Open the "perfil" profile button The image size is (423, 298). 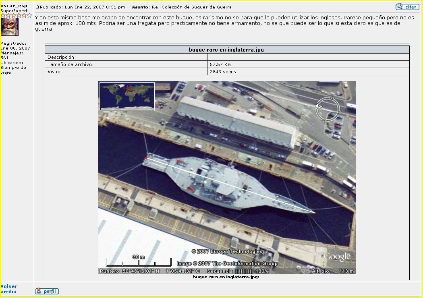point(47,291)
